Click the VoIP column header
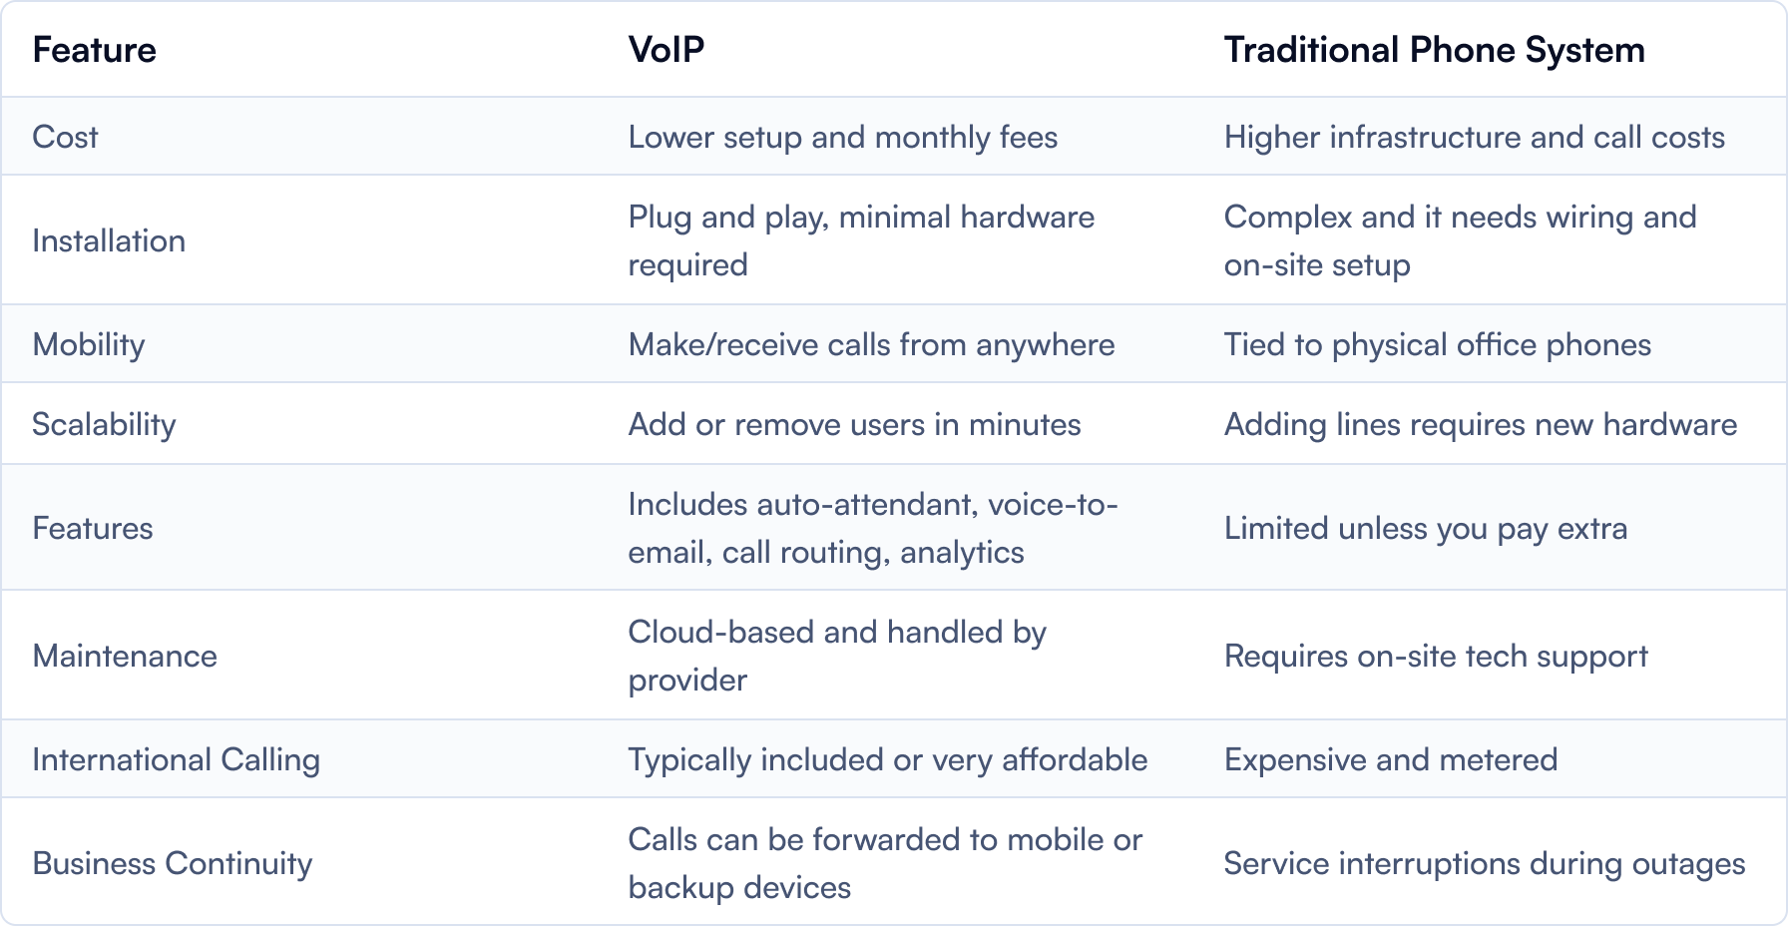The height and width of the screenshot is (926, 1788). tap(667, 50)
